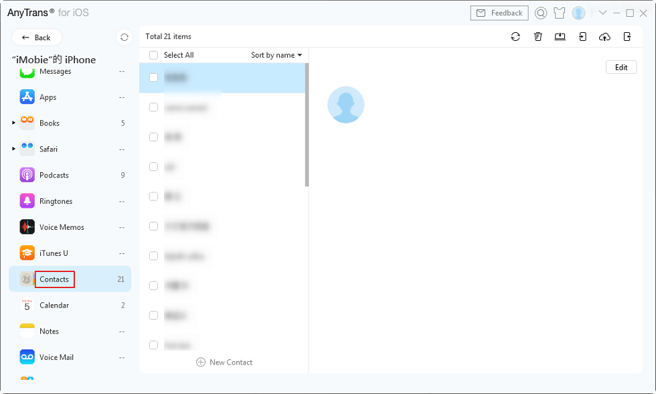Open Voice Memos in the sidebar

[x=62, y=227]
